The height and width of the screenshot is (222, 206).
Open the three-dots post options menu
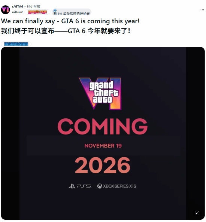(202, 10)
